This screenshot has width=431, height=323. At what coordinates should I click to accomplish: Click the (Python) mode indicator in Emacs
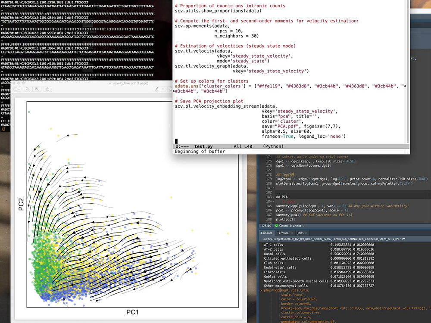tap(273, 146)
